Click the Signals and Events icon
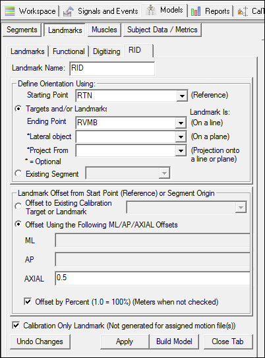Screen dimensions: 265x358 pyautogui.click(x=69, y=11)
